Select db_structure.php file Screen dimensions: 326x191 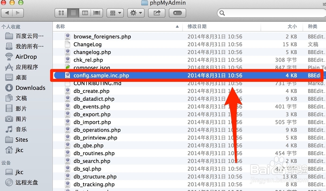click(95, 177)
